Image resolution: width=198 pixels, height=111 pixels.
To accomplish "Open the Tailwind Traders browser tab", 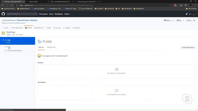I will (x=37, y=2).
